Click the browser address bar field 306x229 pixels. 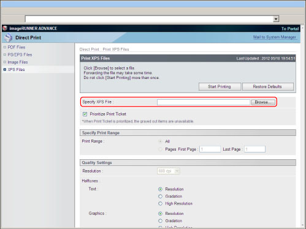[149, 19]
